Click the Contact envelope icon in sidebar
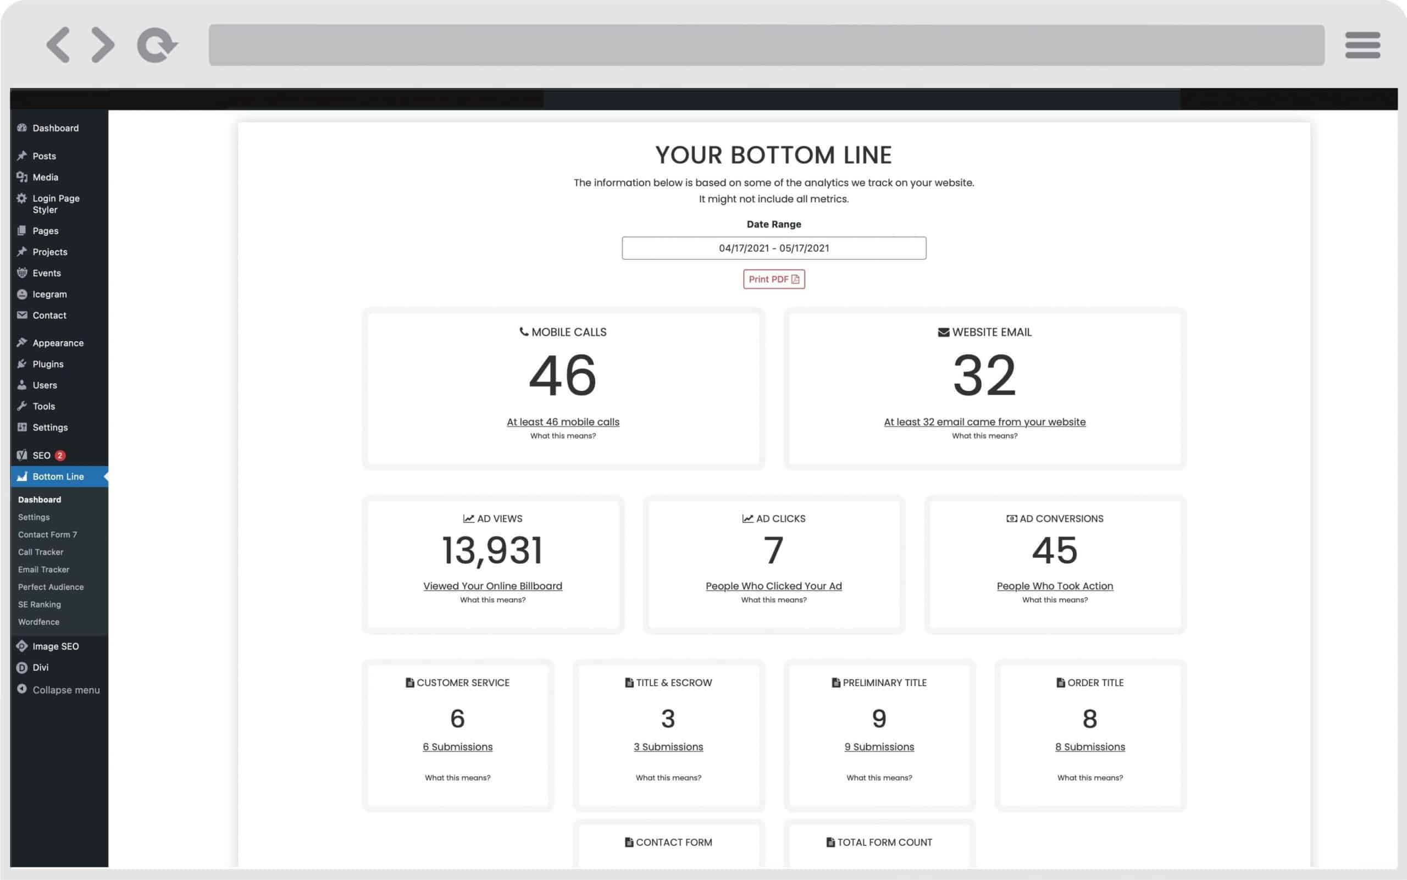The height and width of the screenshot is (880, 1407). pyautogui.click(x=22, y=315)
